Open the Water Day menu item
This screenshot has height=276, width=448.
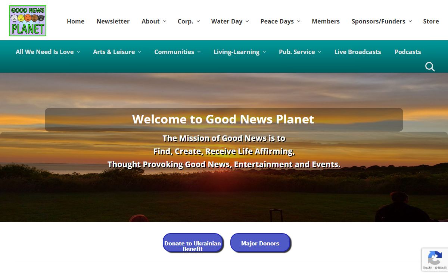227,21
